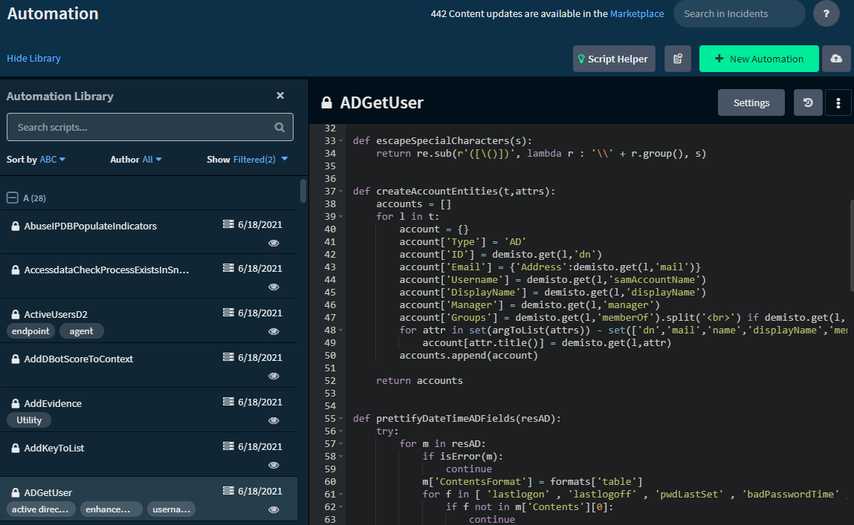Open version history icon for ADGetUser
Image resolution: width=854 pixels, height=525 pixels.
coord(808,102)
